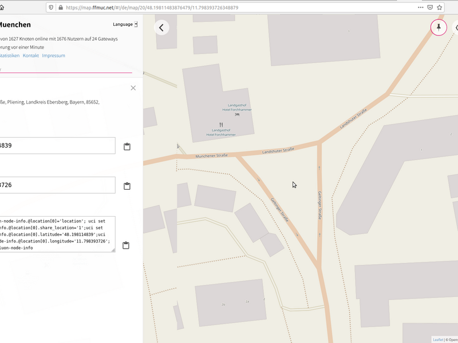Collapse sidebar with the back chevron button
458x343 pixels.
161,27
